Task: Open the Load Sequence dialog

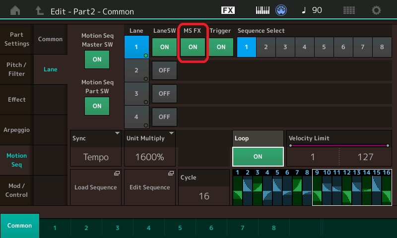Action: [96, 187]
